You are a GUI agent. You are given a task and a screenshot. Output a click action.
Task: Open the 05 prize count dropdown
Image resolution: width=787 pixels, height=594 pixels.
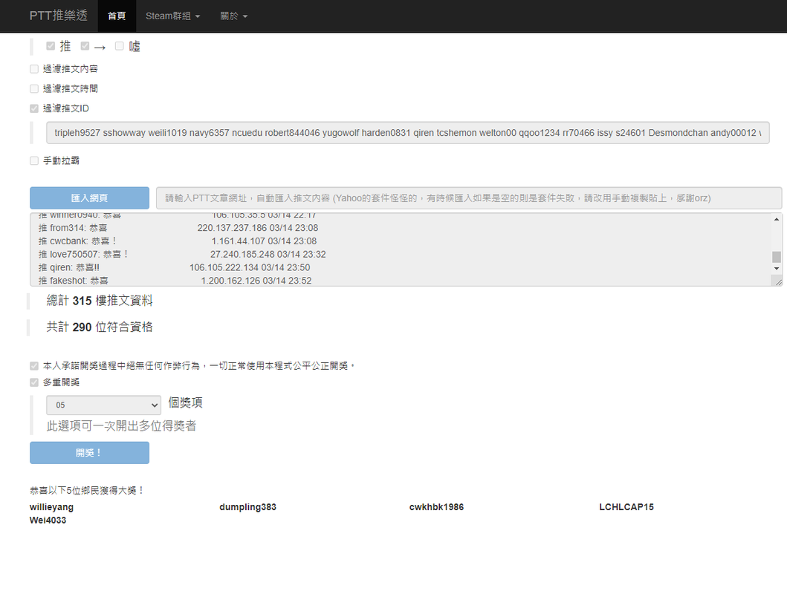(x=103, y=405)
